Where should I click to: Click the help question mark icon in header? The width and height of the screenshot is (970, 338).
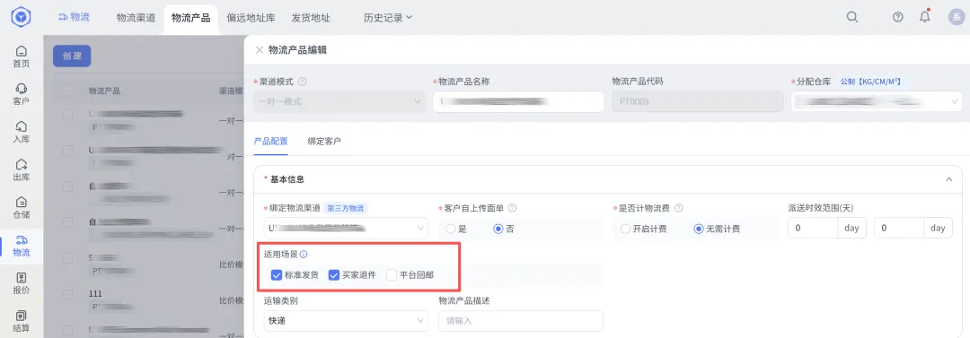[897, 17]
